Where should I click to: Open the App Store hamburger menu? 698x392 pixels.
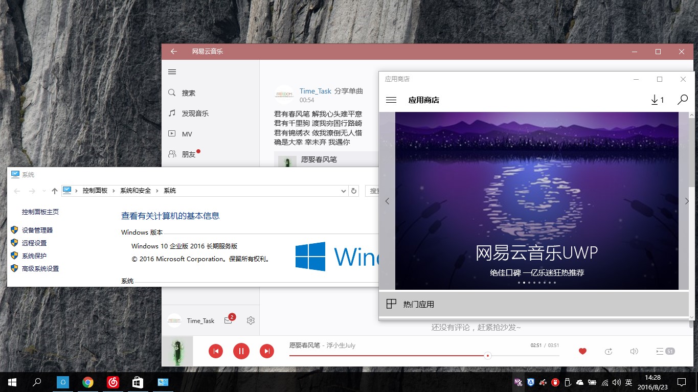(x=391, y=100)
